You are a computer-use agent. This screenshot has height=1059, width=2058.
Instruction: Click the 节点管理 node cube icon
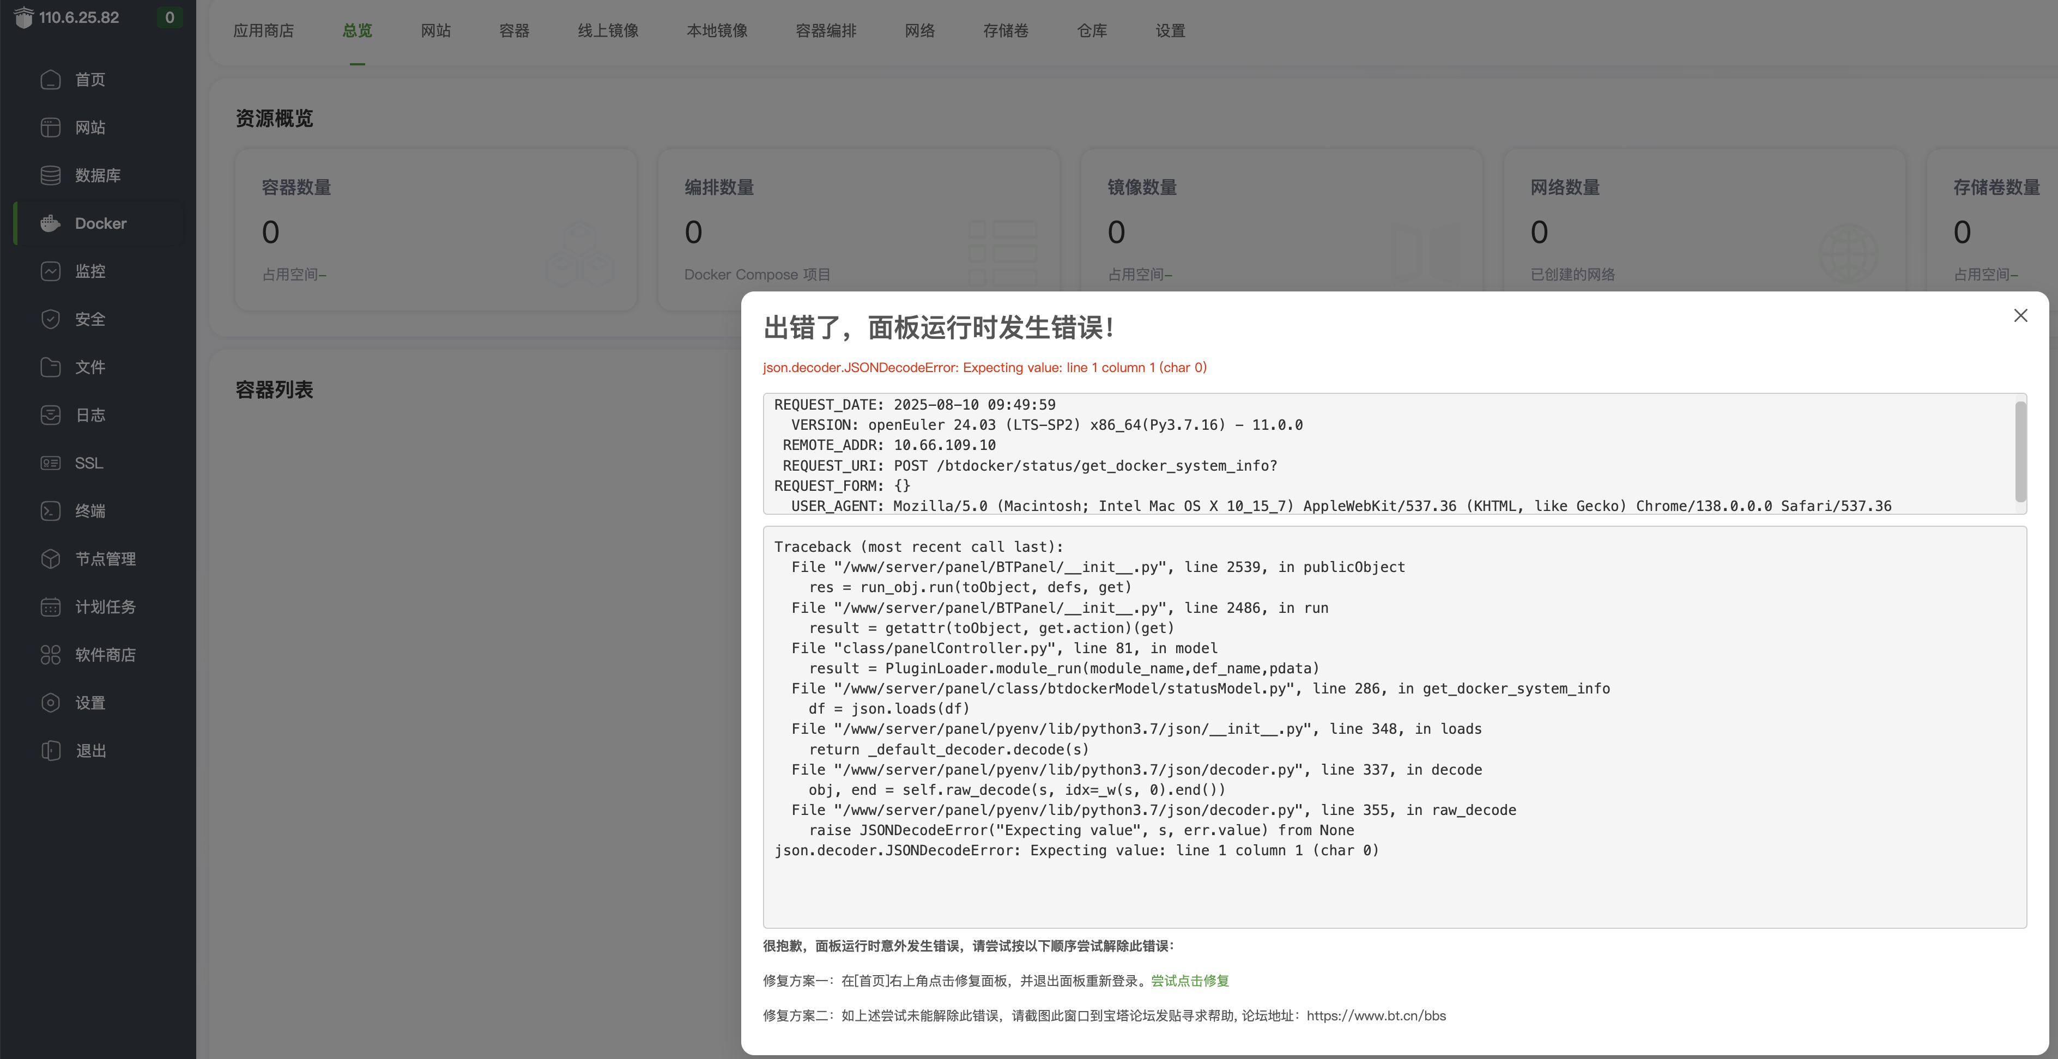click(x=50, y=559)
